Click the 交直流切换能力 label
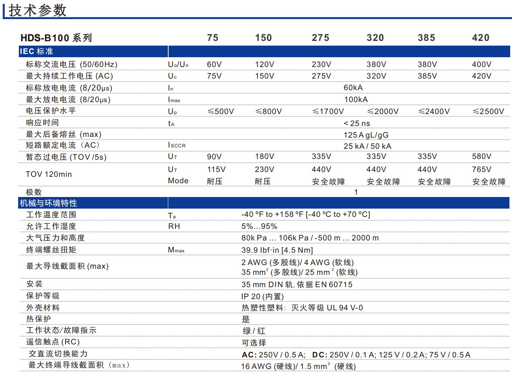Viewport: 512px width, 373px height. coord(58,354)
